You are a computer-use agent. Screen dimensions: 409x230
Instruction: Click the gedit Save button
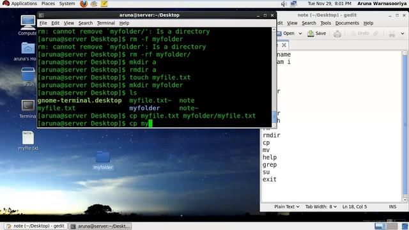pos(317,33)
